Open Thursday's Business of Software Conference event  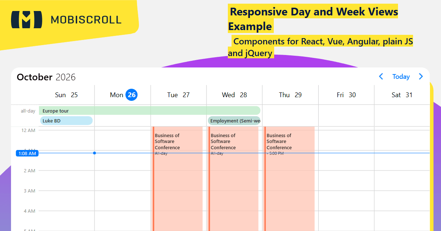click(289, 179)
